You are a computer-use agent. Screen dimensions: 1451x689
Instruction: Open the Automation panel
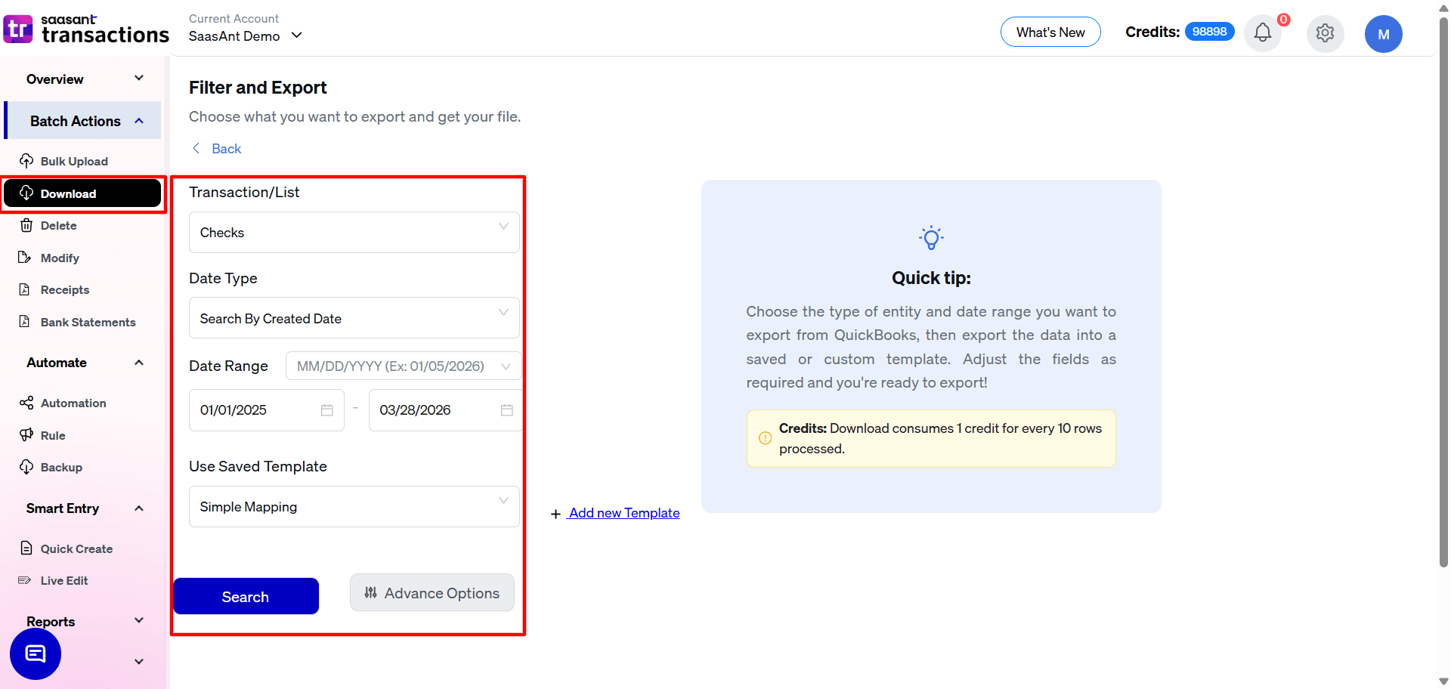click(73, 403)
